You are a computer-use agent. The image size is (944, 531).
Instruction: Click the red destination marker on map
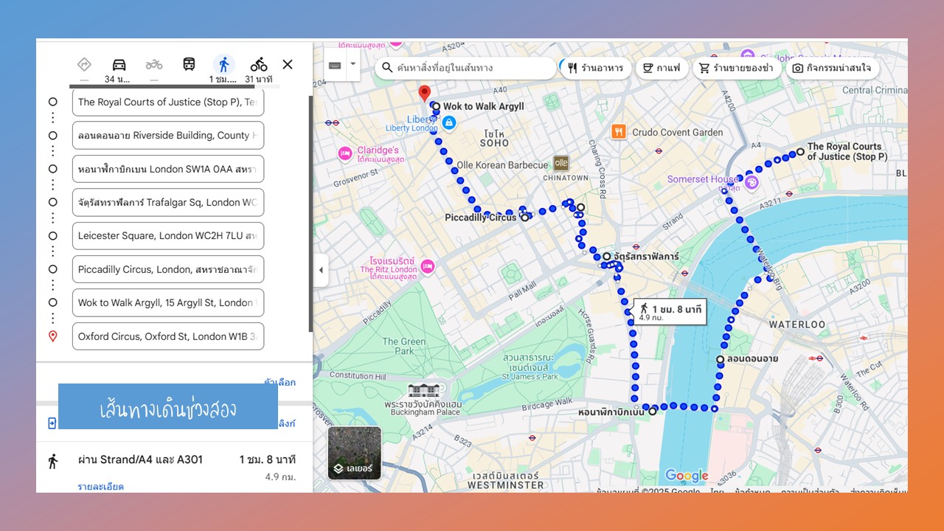click(424, 93)
